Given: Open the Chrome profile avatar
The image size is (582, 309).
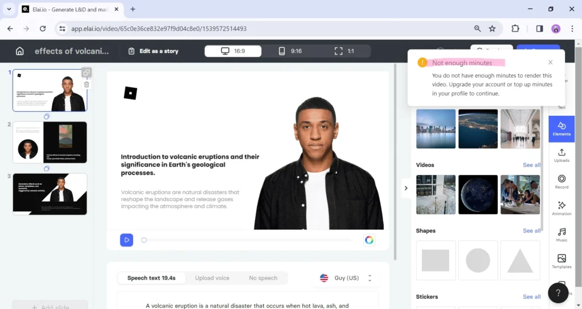Looking at the screenshot, I should click(556, 28).
